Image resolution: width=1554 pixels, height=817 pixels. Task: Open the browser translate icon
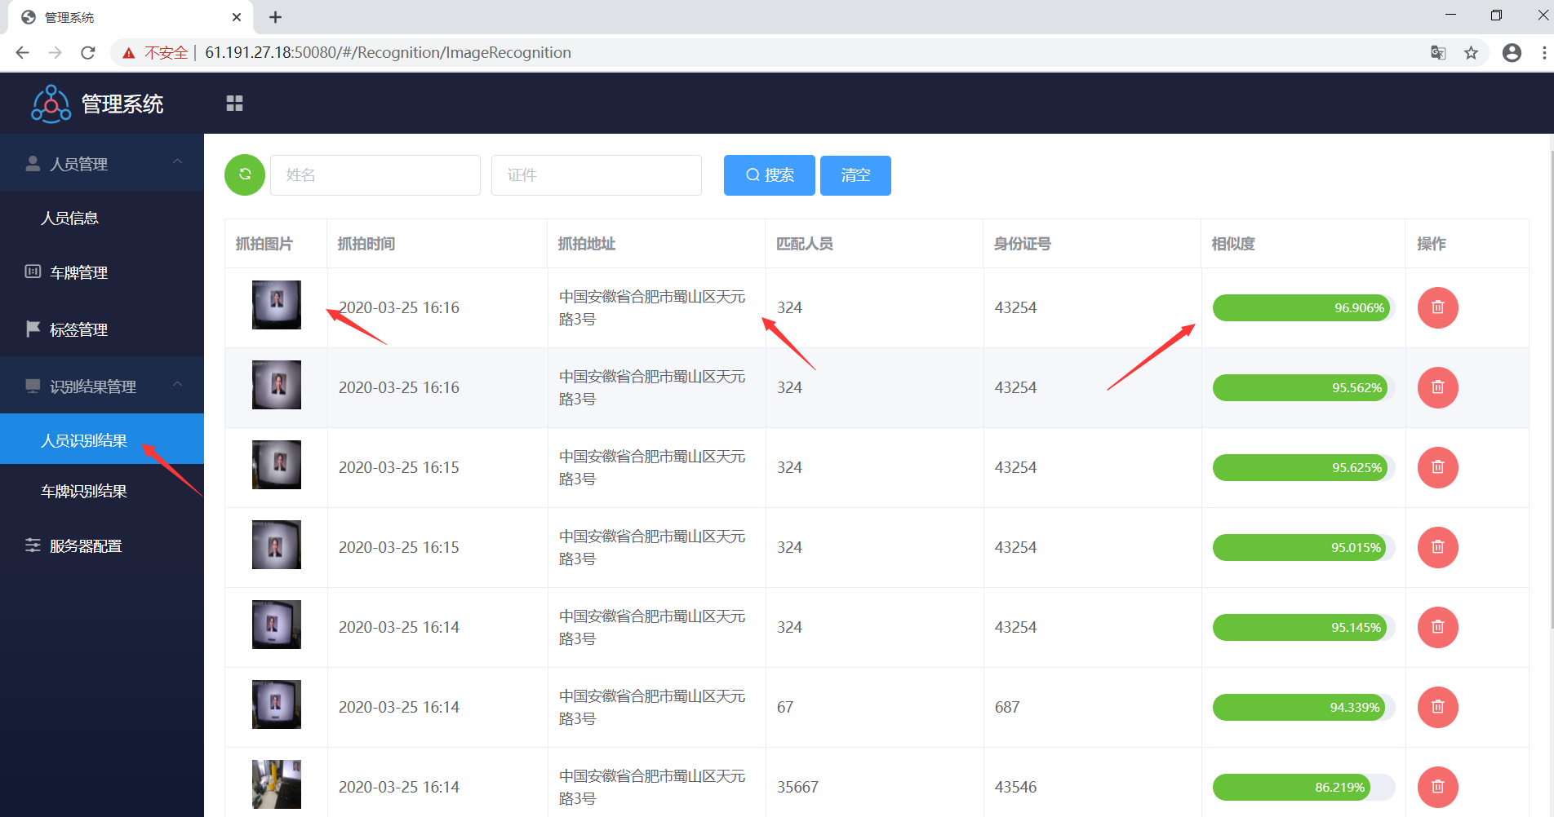click(x=1438, y=53)
